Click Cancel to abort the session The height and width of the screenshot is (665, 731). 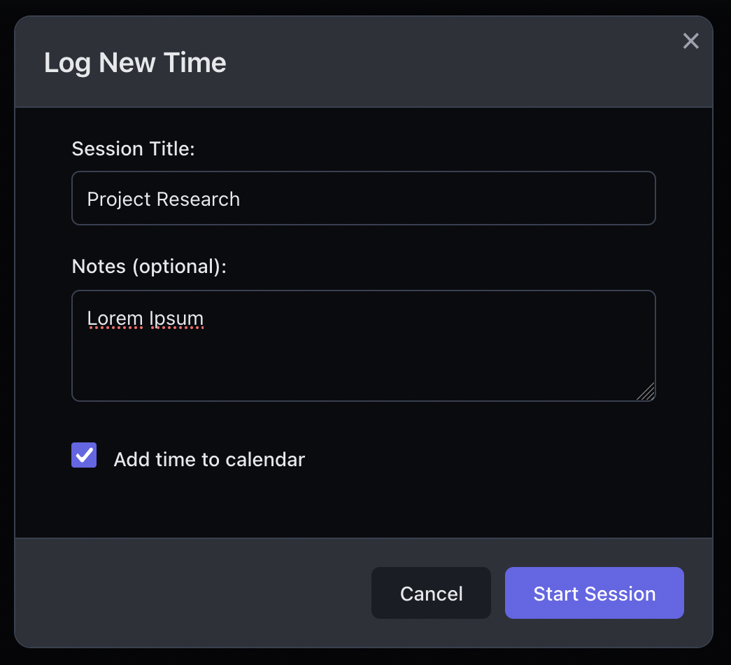point(431,593)
